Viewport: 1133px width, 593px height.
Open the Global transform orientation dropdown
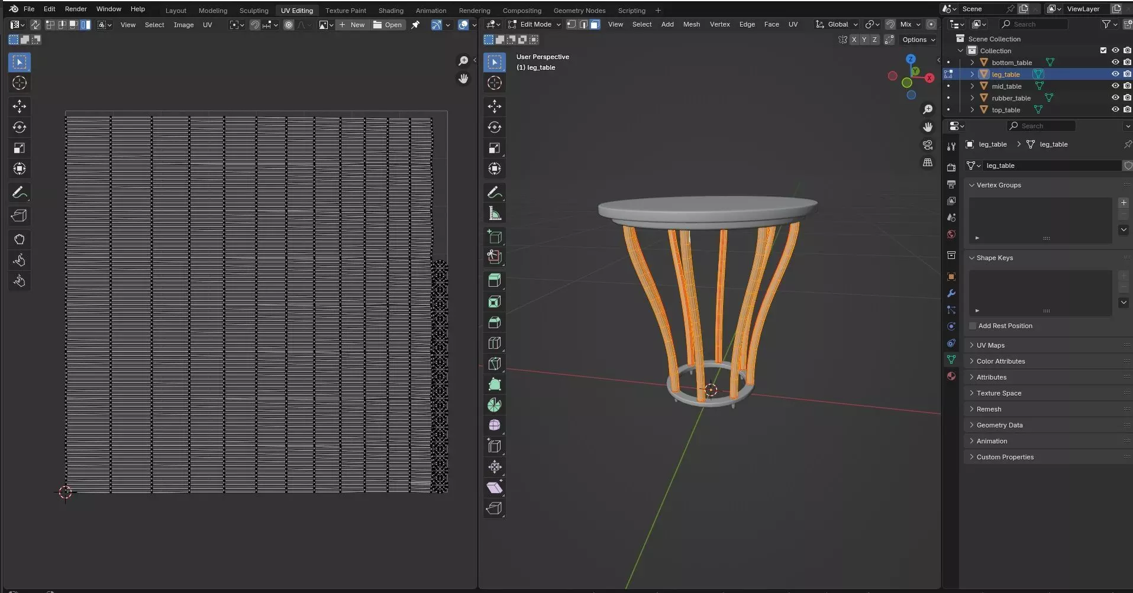click(x=837, y=24)
